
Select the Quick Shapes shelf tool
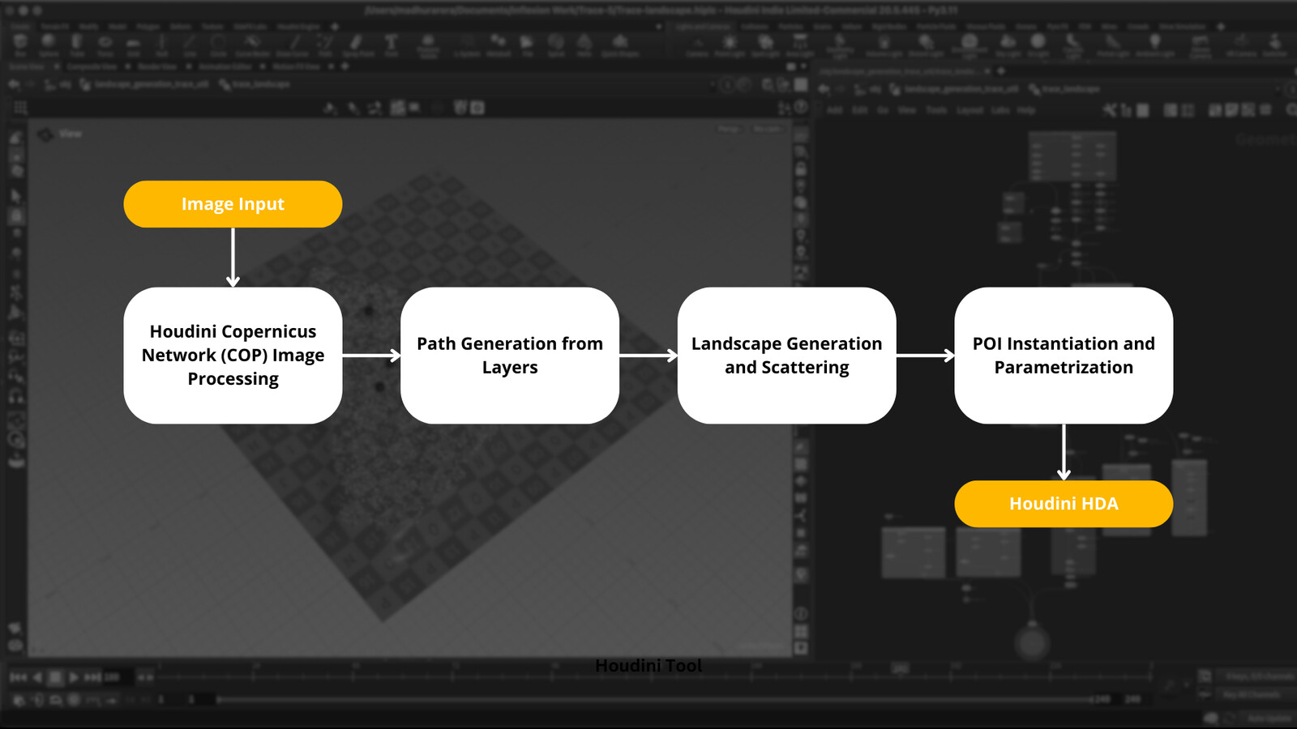point(620,45)
